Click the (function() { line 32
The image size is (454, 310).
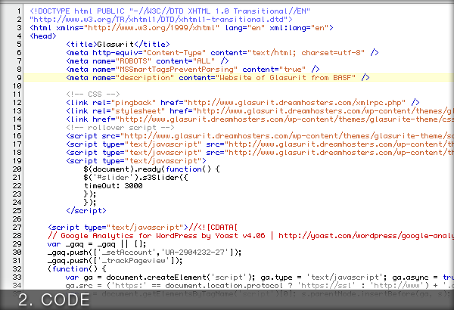(77, 269)
